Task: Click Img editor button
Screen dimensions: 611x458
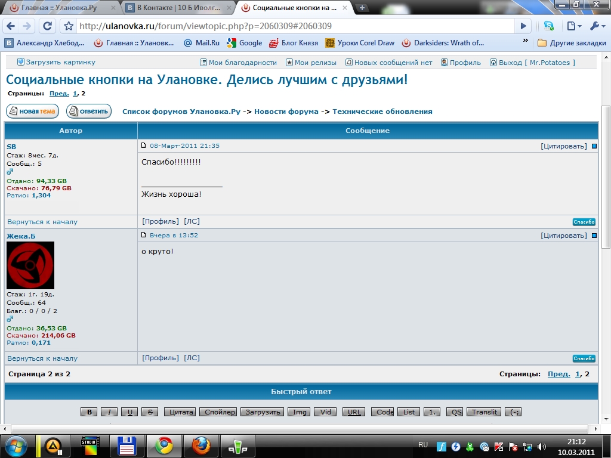Action: 300,412
